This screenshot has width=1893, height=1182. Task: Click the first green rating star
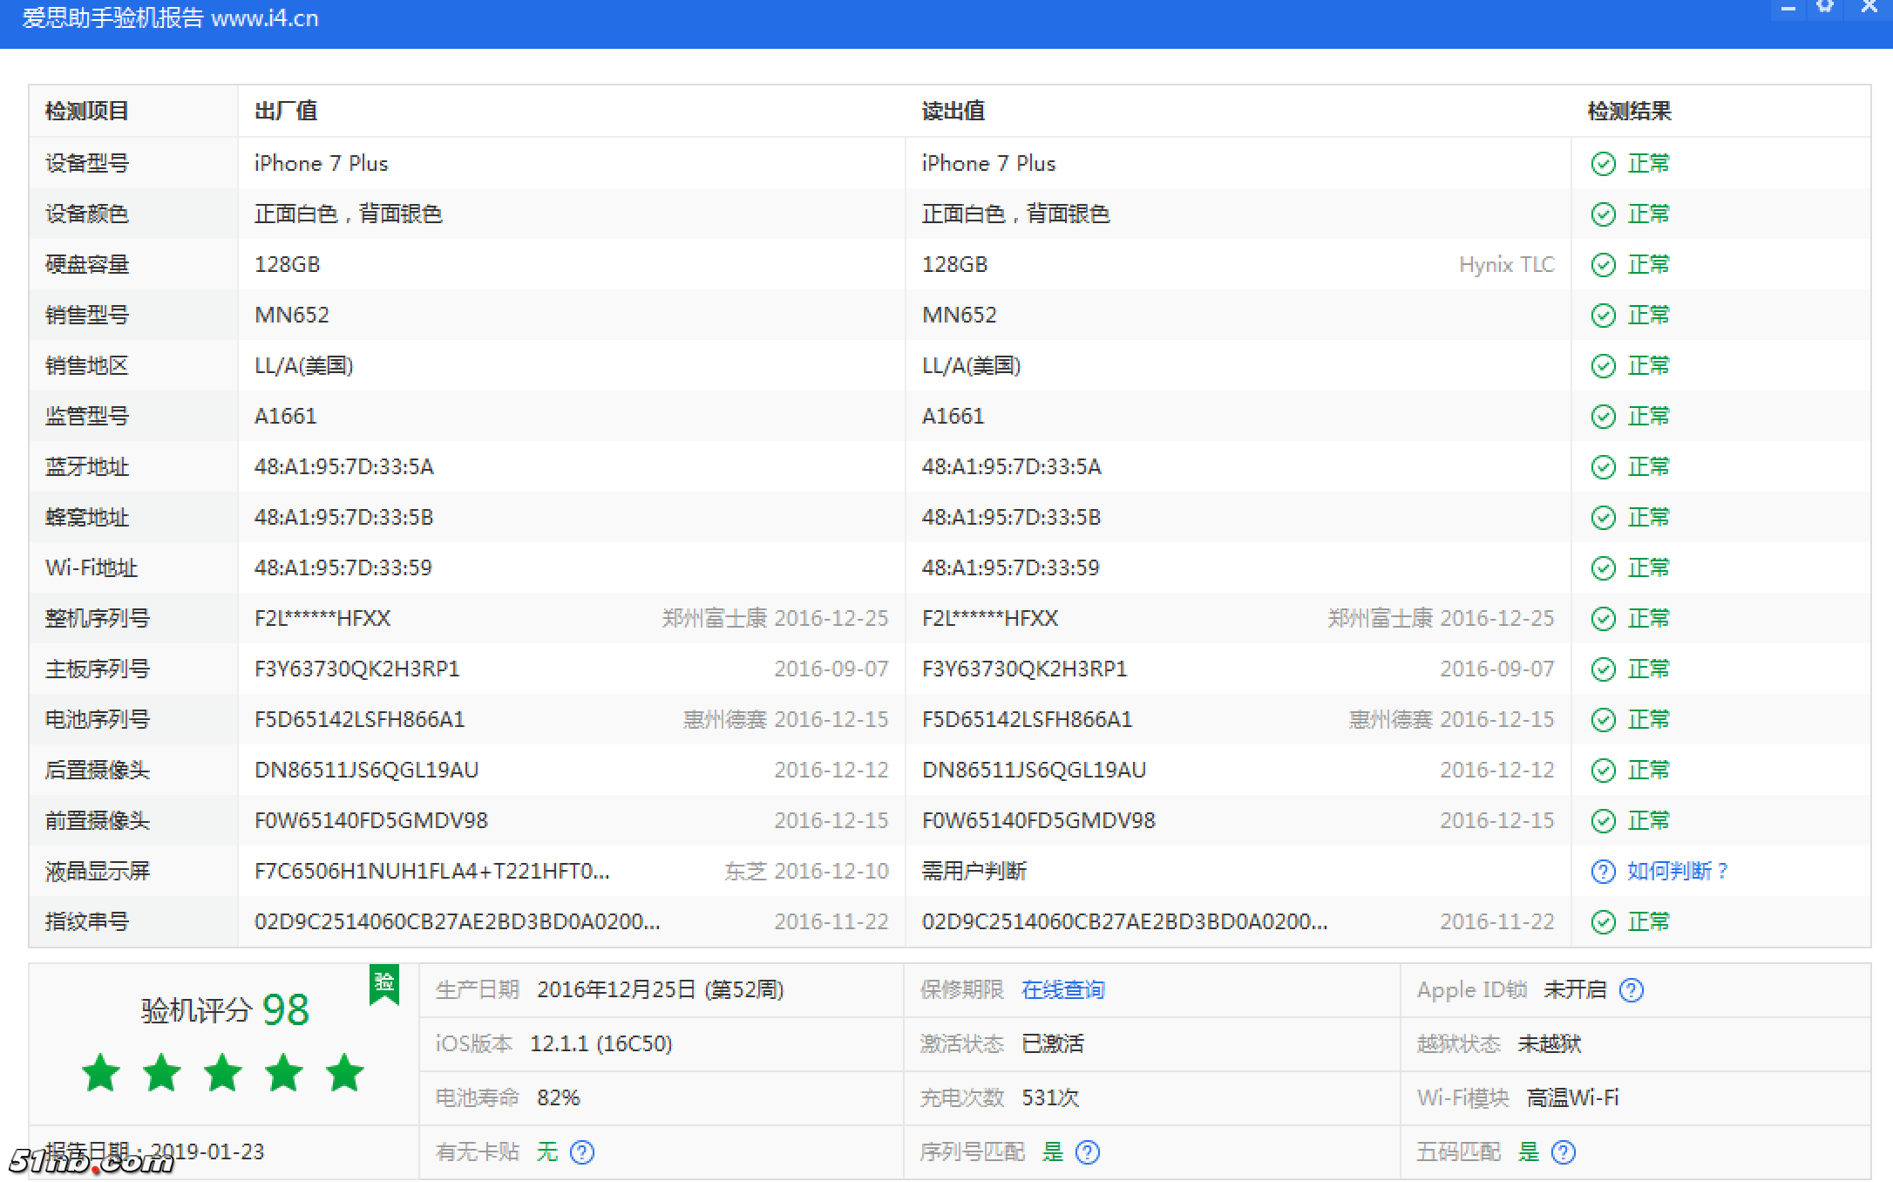(101, 1072)
